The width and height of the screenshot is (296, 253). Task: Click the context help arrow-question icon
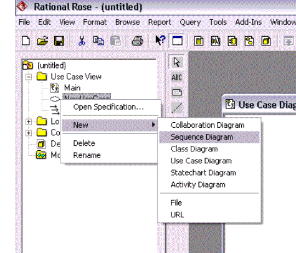point(160,41)
